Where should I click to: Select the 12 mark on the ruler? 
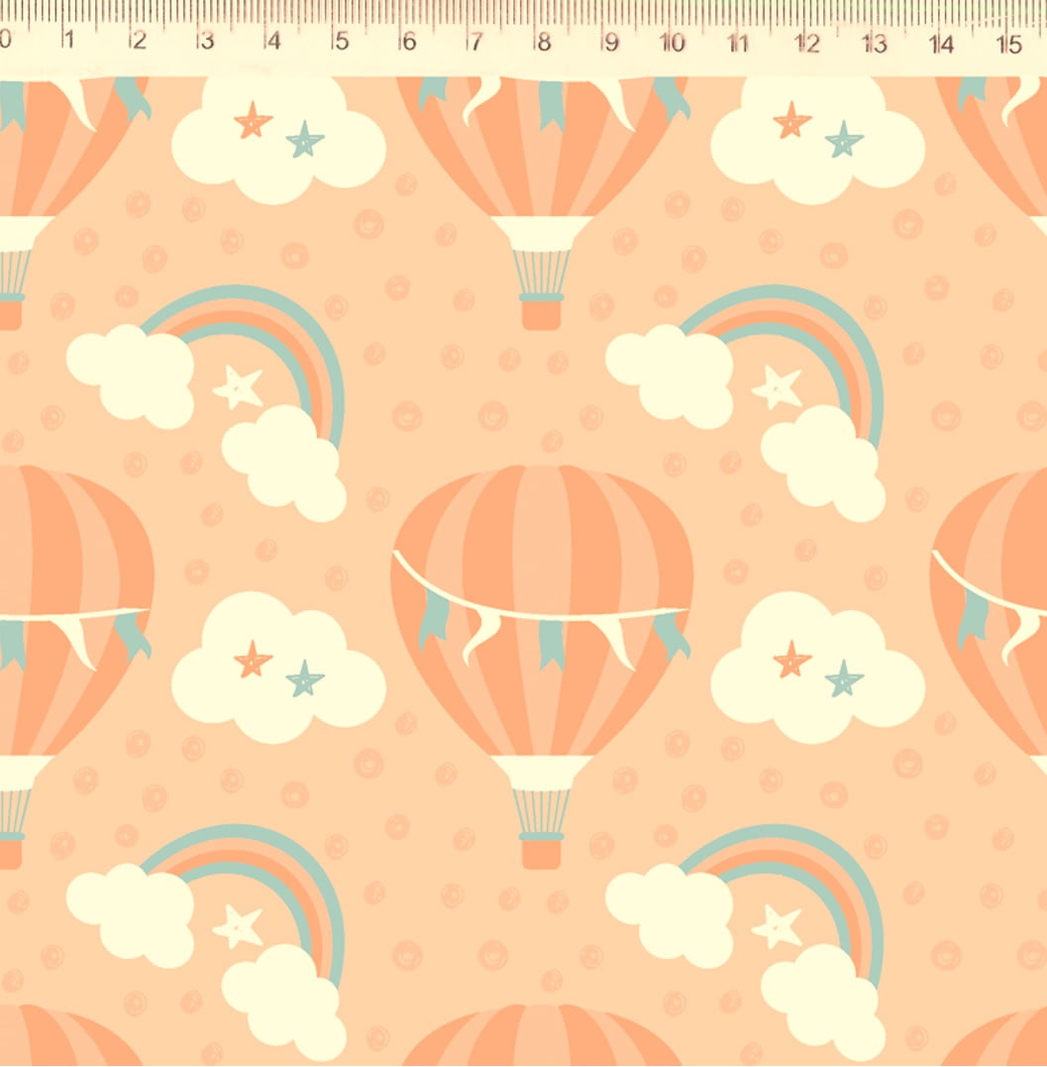coord(807,44)
